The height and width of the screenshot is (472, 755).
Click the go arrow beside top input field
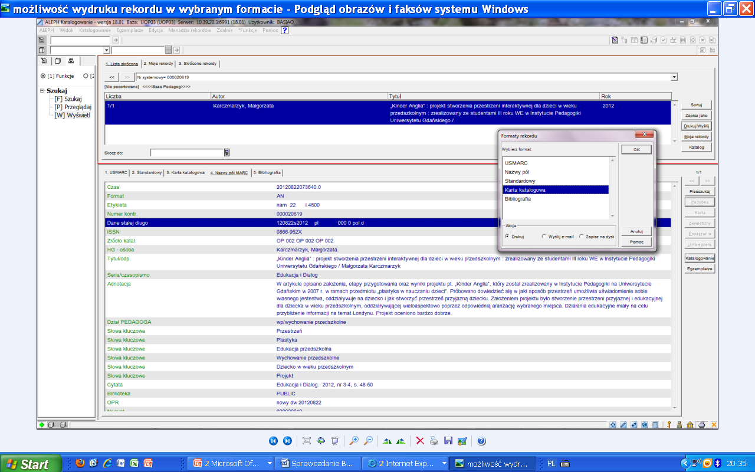[116, 40]
